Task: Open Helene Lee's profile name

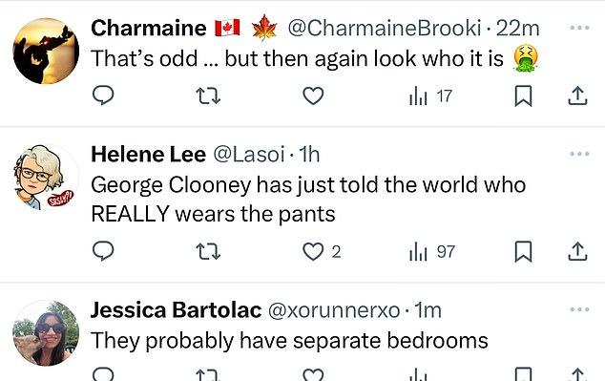Action: point(148,155)
